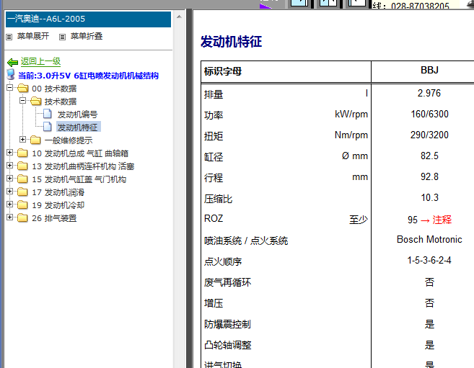Click the 废气再循环 row label
Screen dimensions: 474x368
point(227,282)
